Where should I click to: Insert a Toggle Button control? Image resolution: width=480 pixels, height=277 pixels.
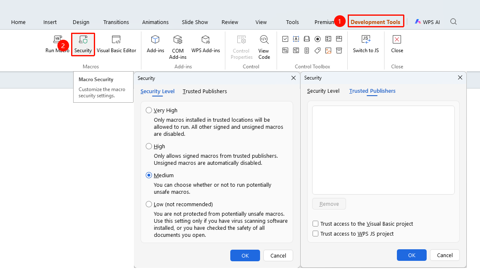(285, 51)
